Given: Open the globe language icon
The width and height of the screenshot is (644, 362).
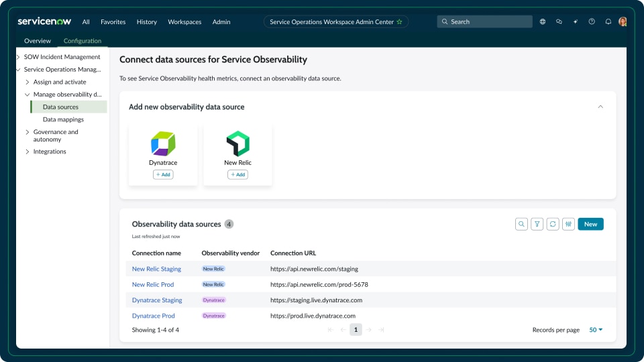Looking at the screenshot, I should point(543,21).
